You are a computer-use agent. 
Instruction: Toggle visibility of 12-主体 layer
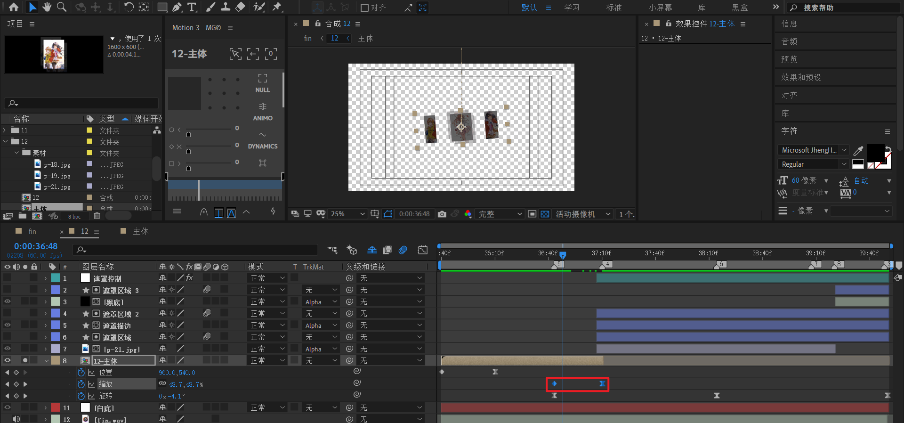coord(8,360)
